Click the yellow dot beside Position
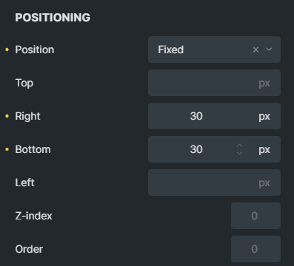294x266 pixels. (7, 50)
